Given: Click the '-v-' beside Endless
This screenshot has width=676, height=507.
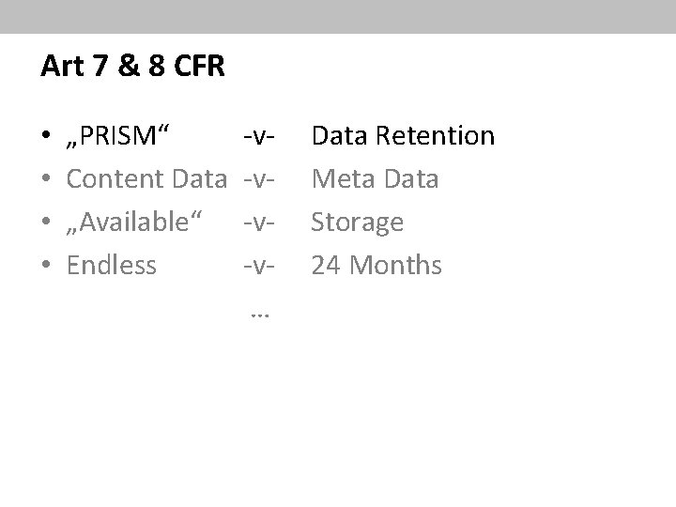Looking at the screenshot, I should click(x=259, y=267).
